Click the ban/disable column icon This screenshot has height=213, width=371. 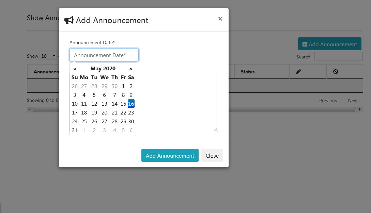336,71
